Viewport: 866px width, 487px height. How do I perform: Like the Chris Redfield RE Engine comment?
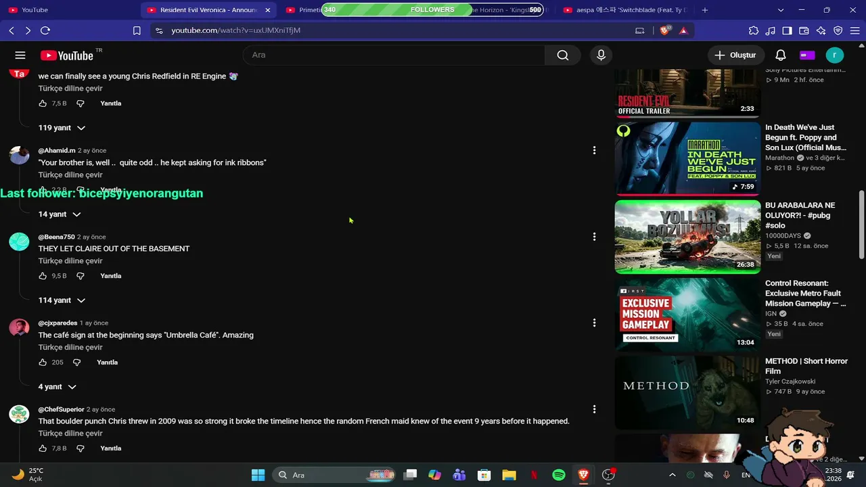pyautogui.click(x=43, y=103)
